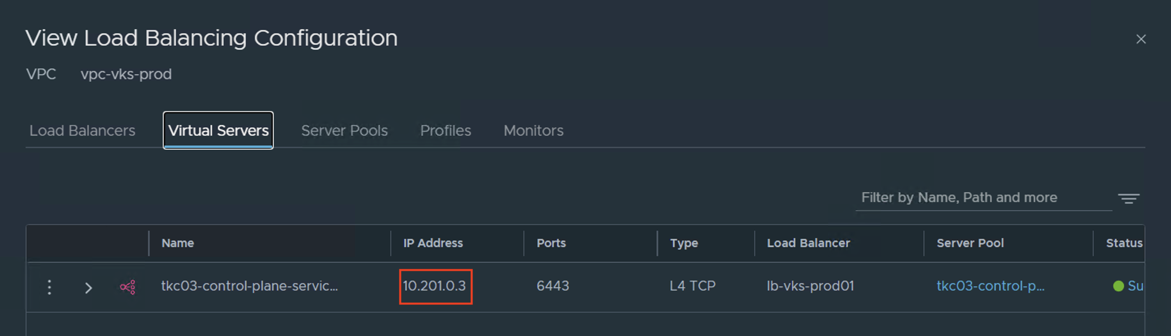This screenshot has width=1171, height=336.
Task: Expand the tkc03-control-plane-service row chevron
Action: [x=88, y=288]
